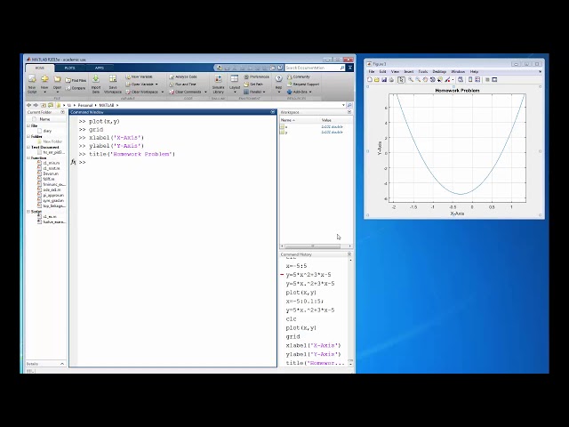569x427 pixels.
Task: Select the Data Cursor tool in Figure
Action: 440,79
